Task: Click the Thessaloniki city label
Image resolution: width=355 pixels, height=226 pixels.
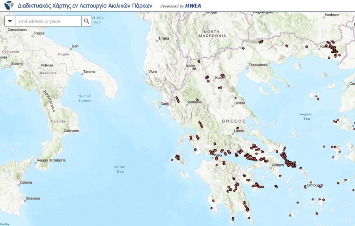Action: tap(258, 65)
